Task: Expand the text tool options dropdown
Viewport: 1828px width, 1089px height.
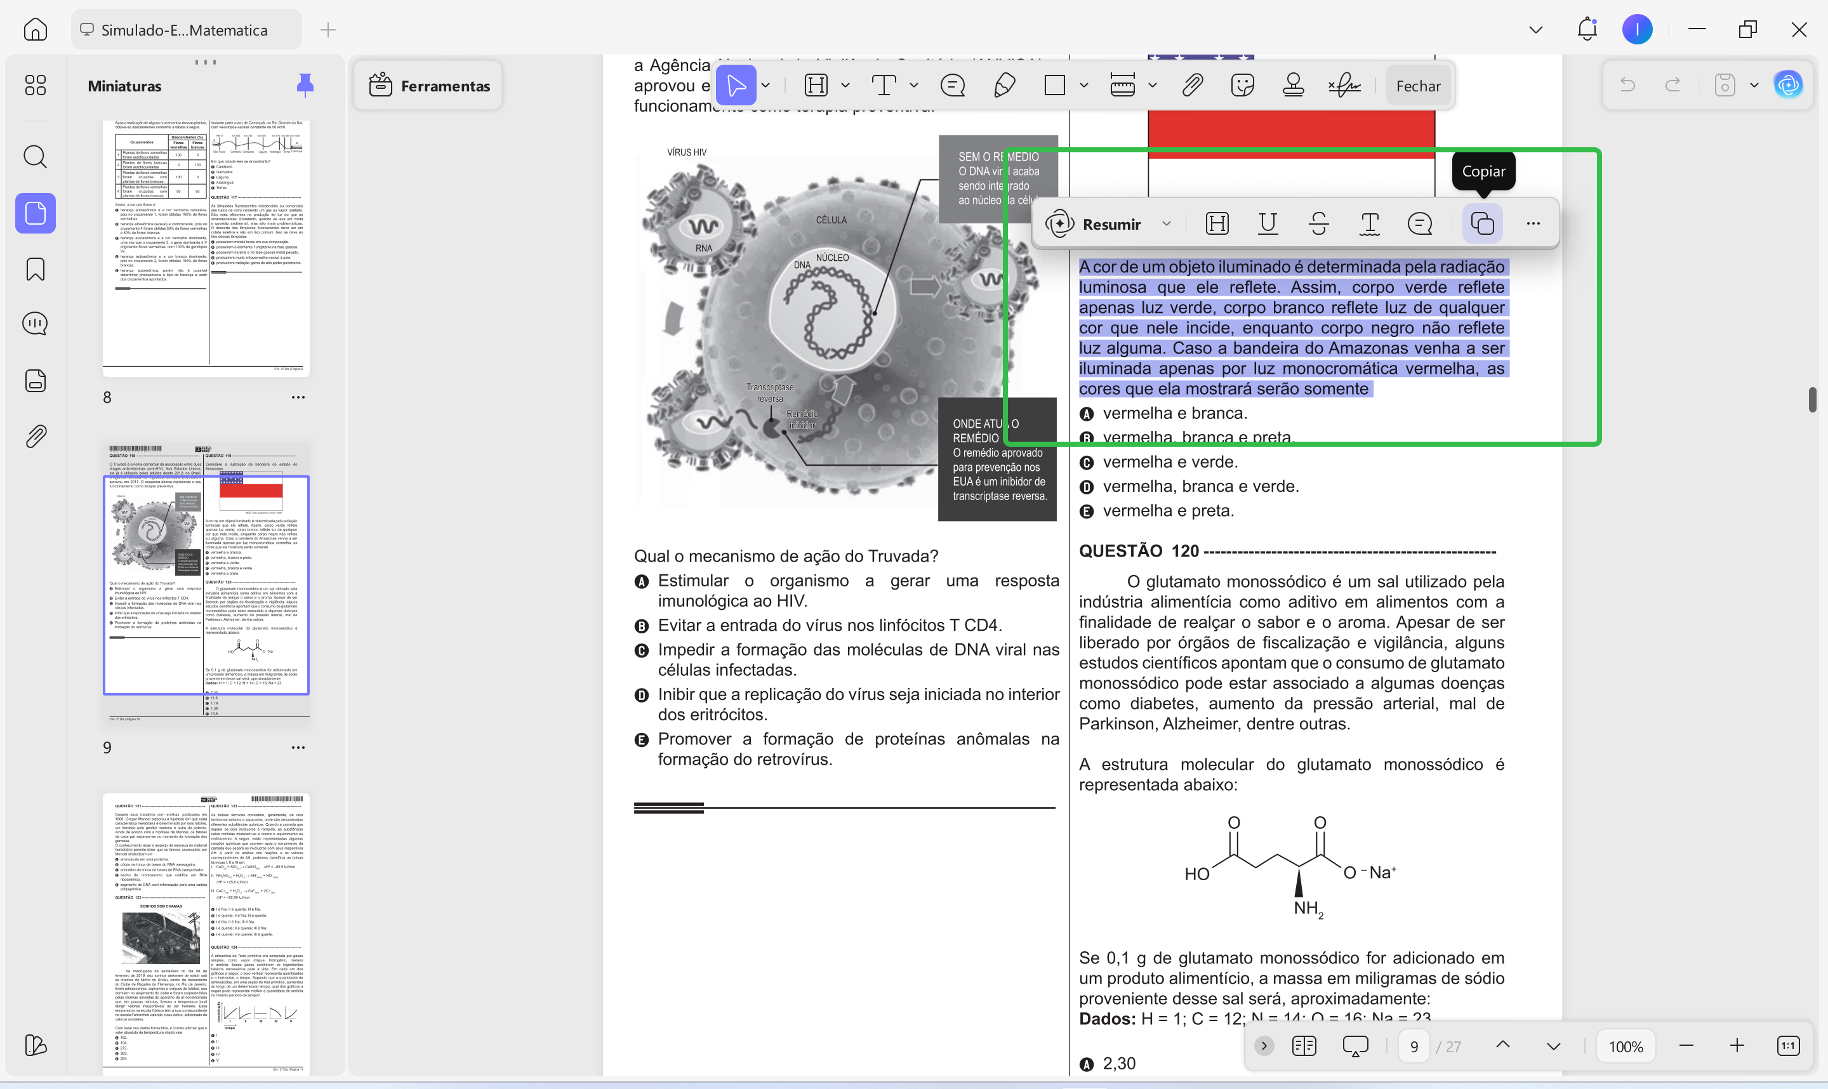Action: click(913, 85)
